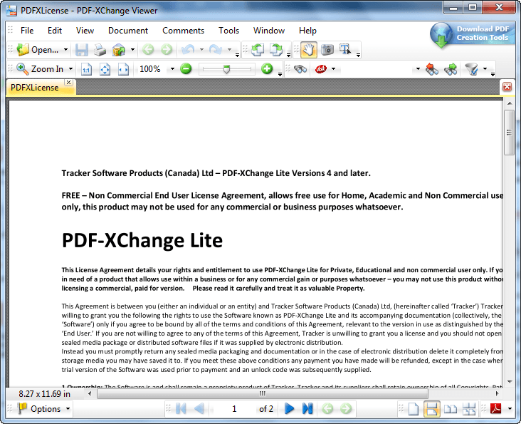Expand the Zoom In tool dropdown
Screen dimensions: 521x424
[70, 69]
